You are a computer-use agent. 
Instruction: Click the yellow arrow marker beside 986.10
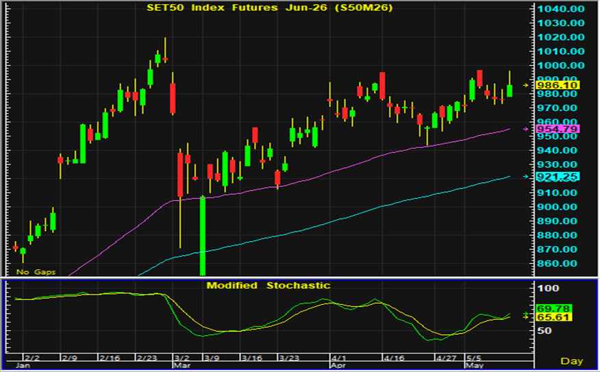526,86
